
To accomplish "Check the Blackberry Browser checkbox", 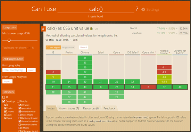I will click(20, 118).
